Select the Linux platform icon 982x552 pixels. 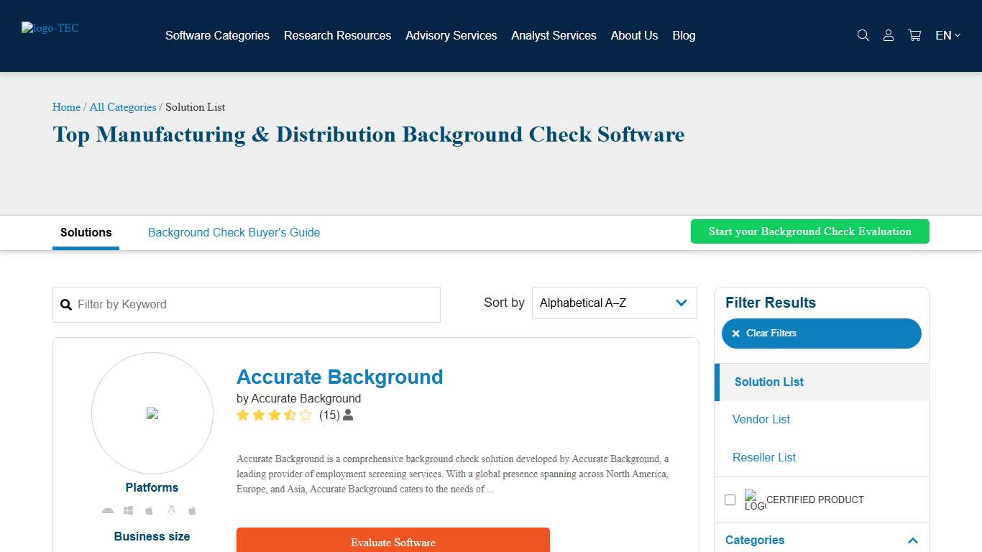[171, 510]
